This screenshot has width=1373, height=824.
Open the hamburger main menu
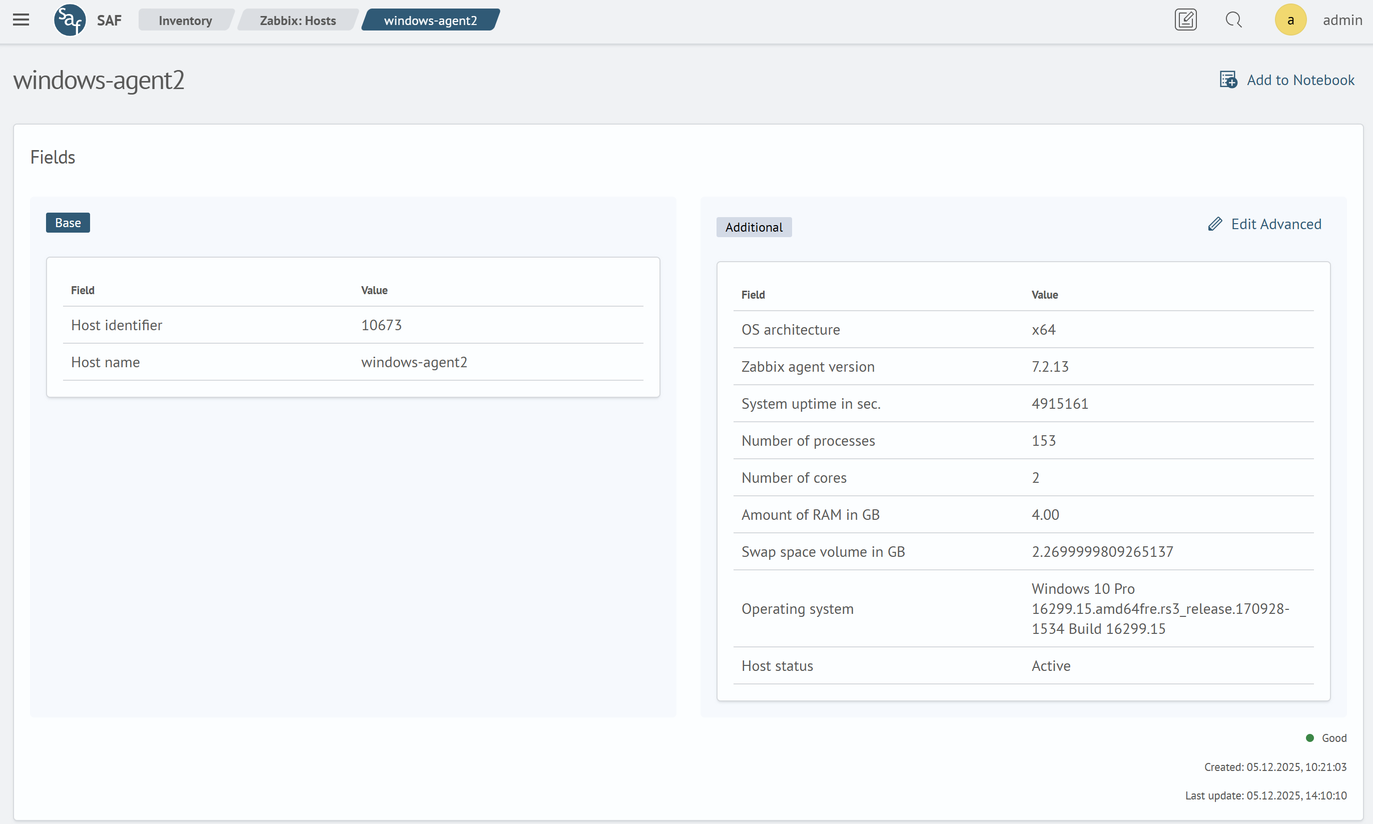pyautogui.click(x=21, y=20)
